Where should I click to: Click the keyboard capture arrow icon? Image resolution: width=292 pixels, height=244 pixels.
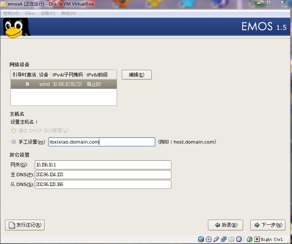[257, 239]
